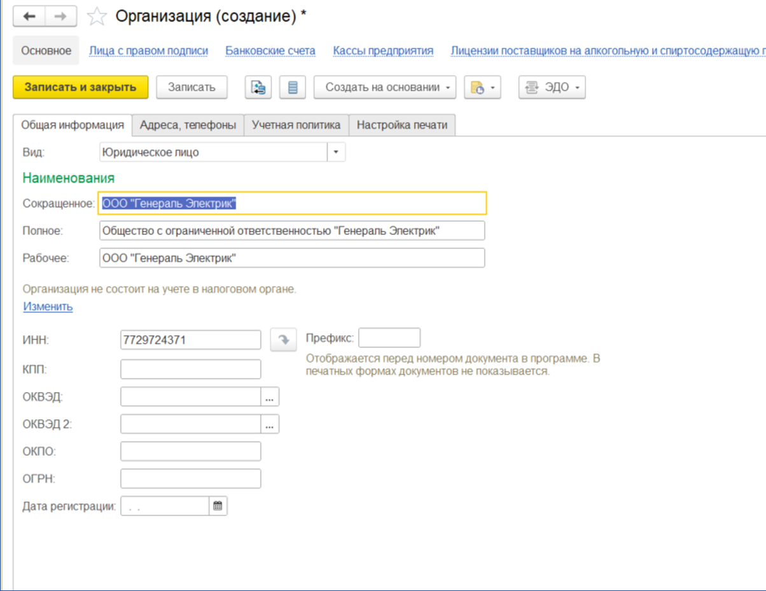Screen dimensions: 766x591
Task: Switch to the Адреса, телефоны tab
Action: coord(188,125)
